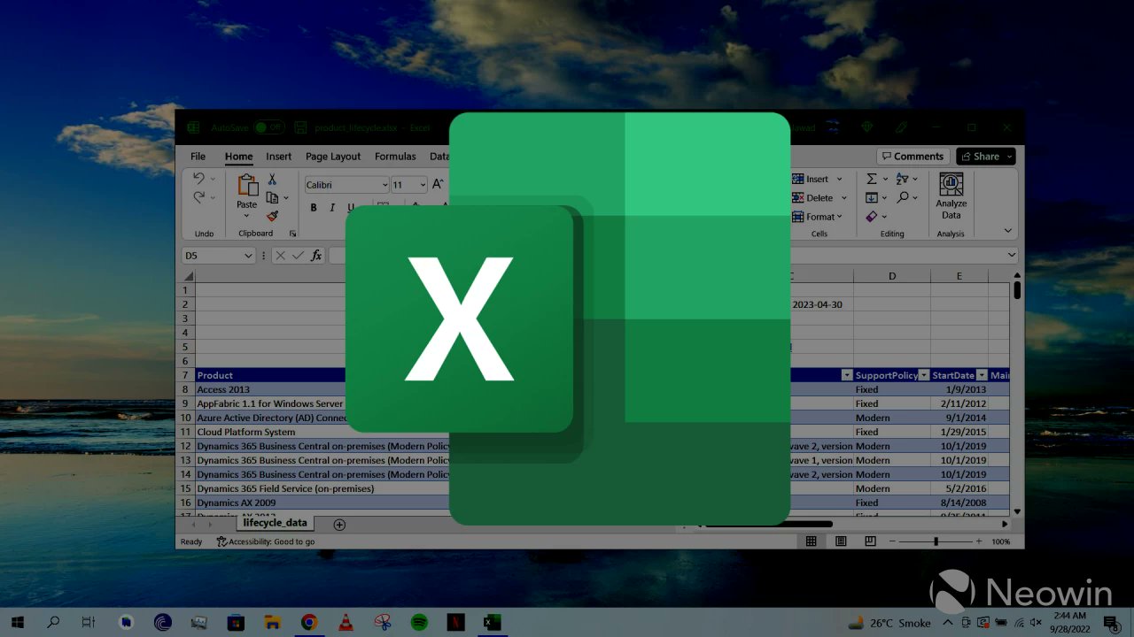The width and height of the screenshot is (1134, 637).
Task: Click the Insert Function fx icon
Action: coord(316,255)
